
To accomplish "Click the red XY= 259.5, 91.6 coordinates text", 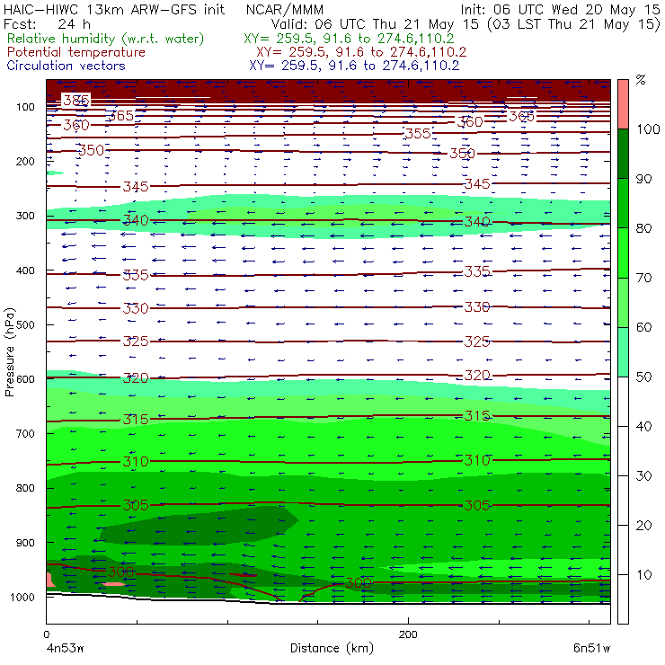I will [361, 52].
